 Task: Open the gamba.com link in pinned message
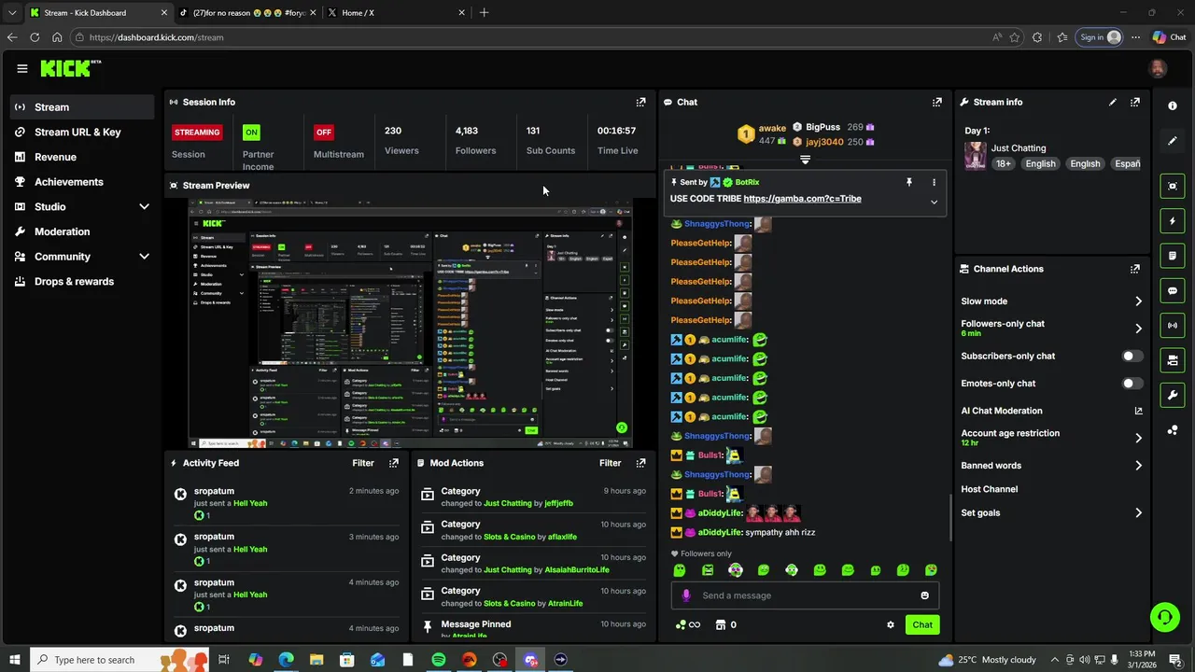tap(802, 199)
